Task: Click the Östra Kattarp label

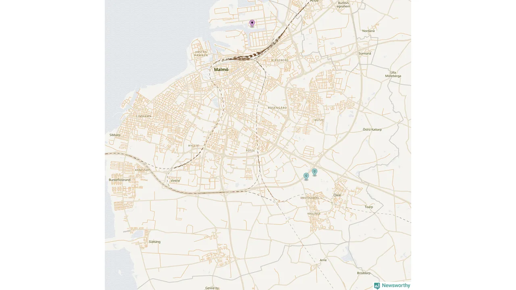Action: click(x=372, y=129)
